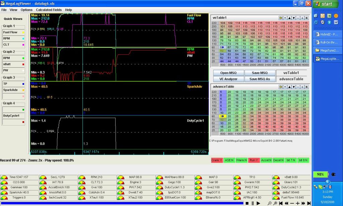Image resolution: width=343 pixels, height=206 pixels.
Task: Open the Calculated Fields menu
Action: [x=49, y=10]
